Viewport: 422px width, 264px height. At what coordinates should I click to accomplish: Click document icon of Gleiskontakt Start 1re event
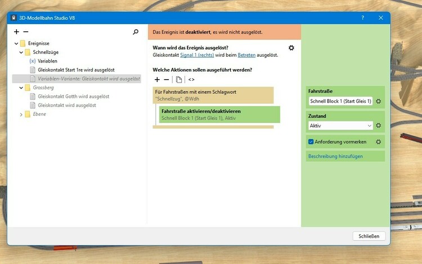pyautogui.click(x=33, y=70)
